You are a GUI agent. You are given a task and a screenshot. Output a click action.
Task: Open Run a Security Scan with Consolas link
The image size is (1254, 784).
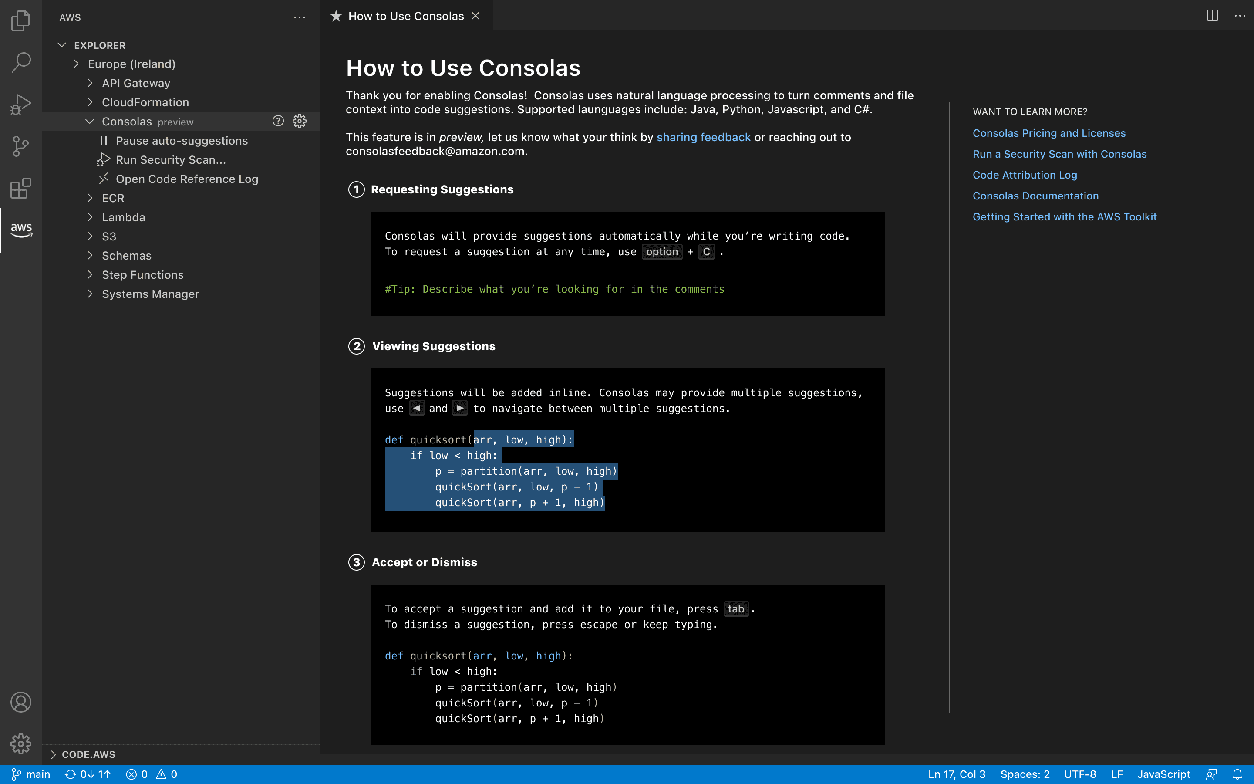(1059, 154)
